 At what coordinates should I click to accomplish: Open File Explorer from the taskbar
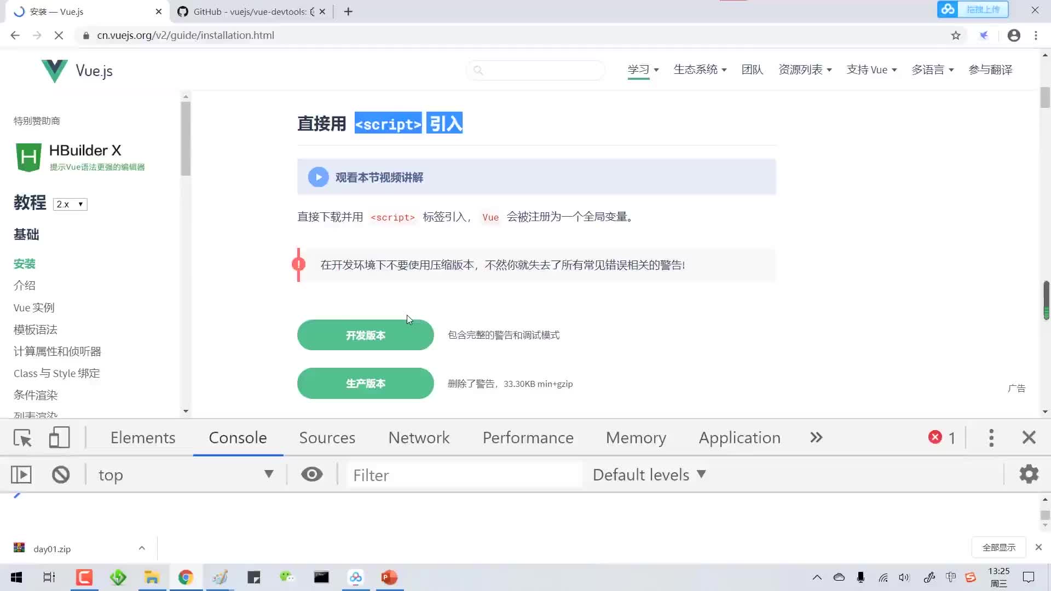(152, 577)
